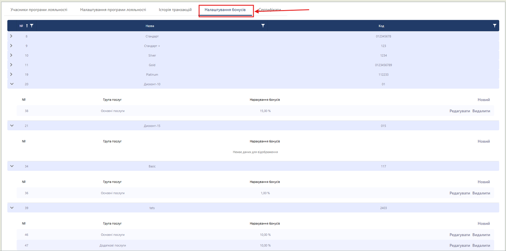Viewport: 506px width, 251px height.
Task: Collapse the tets row
Action: click(12, 208)
